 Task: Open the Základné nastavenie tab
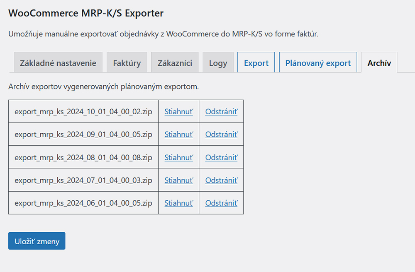[x=58, y=63]
